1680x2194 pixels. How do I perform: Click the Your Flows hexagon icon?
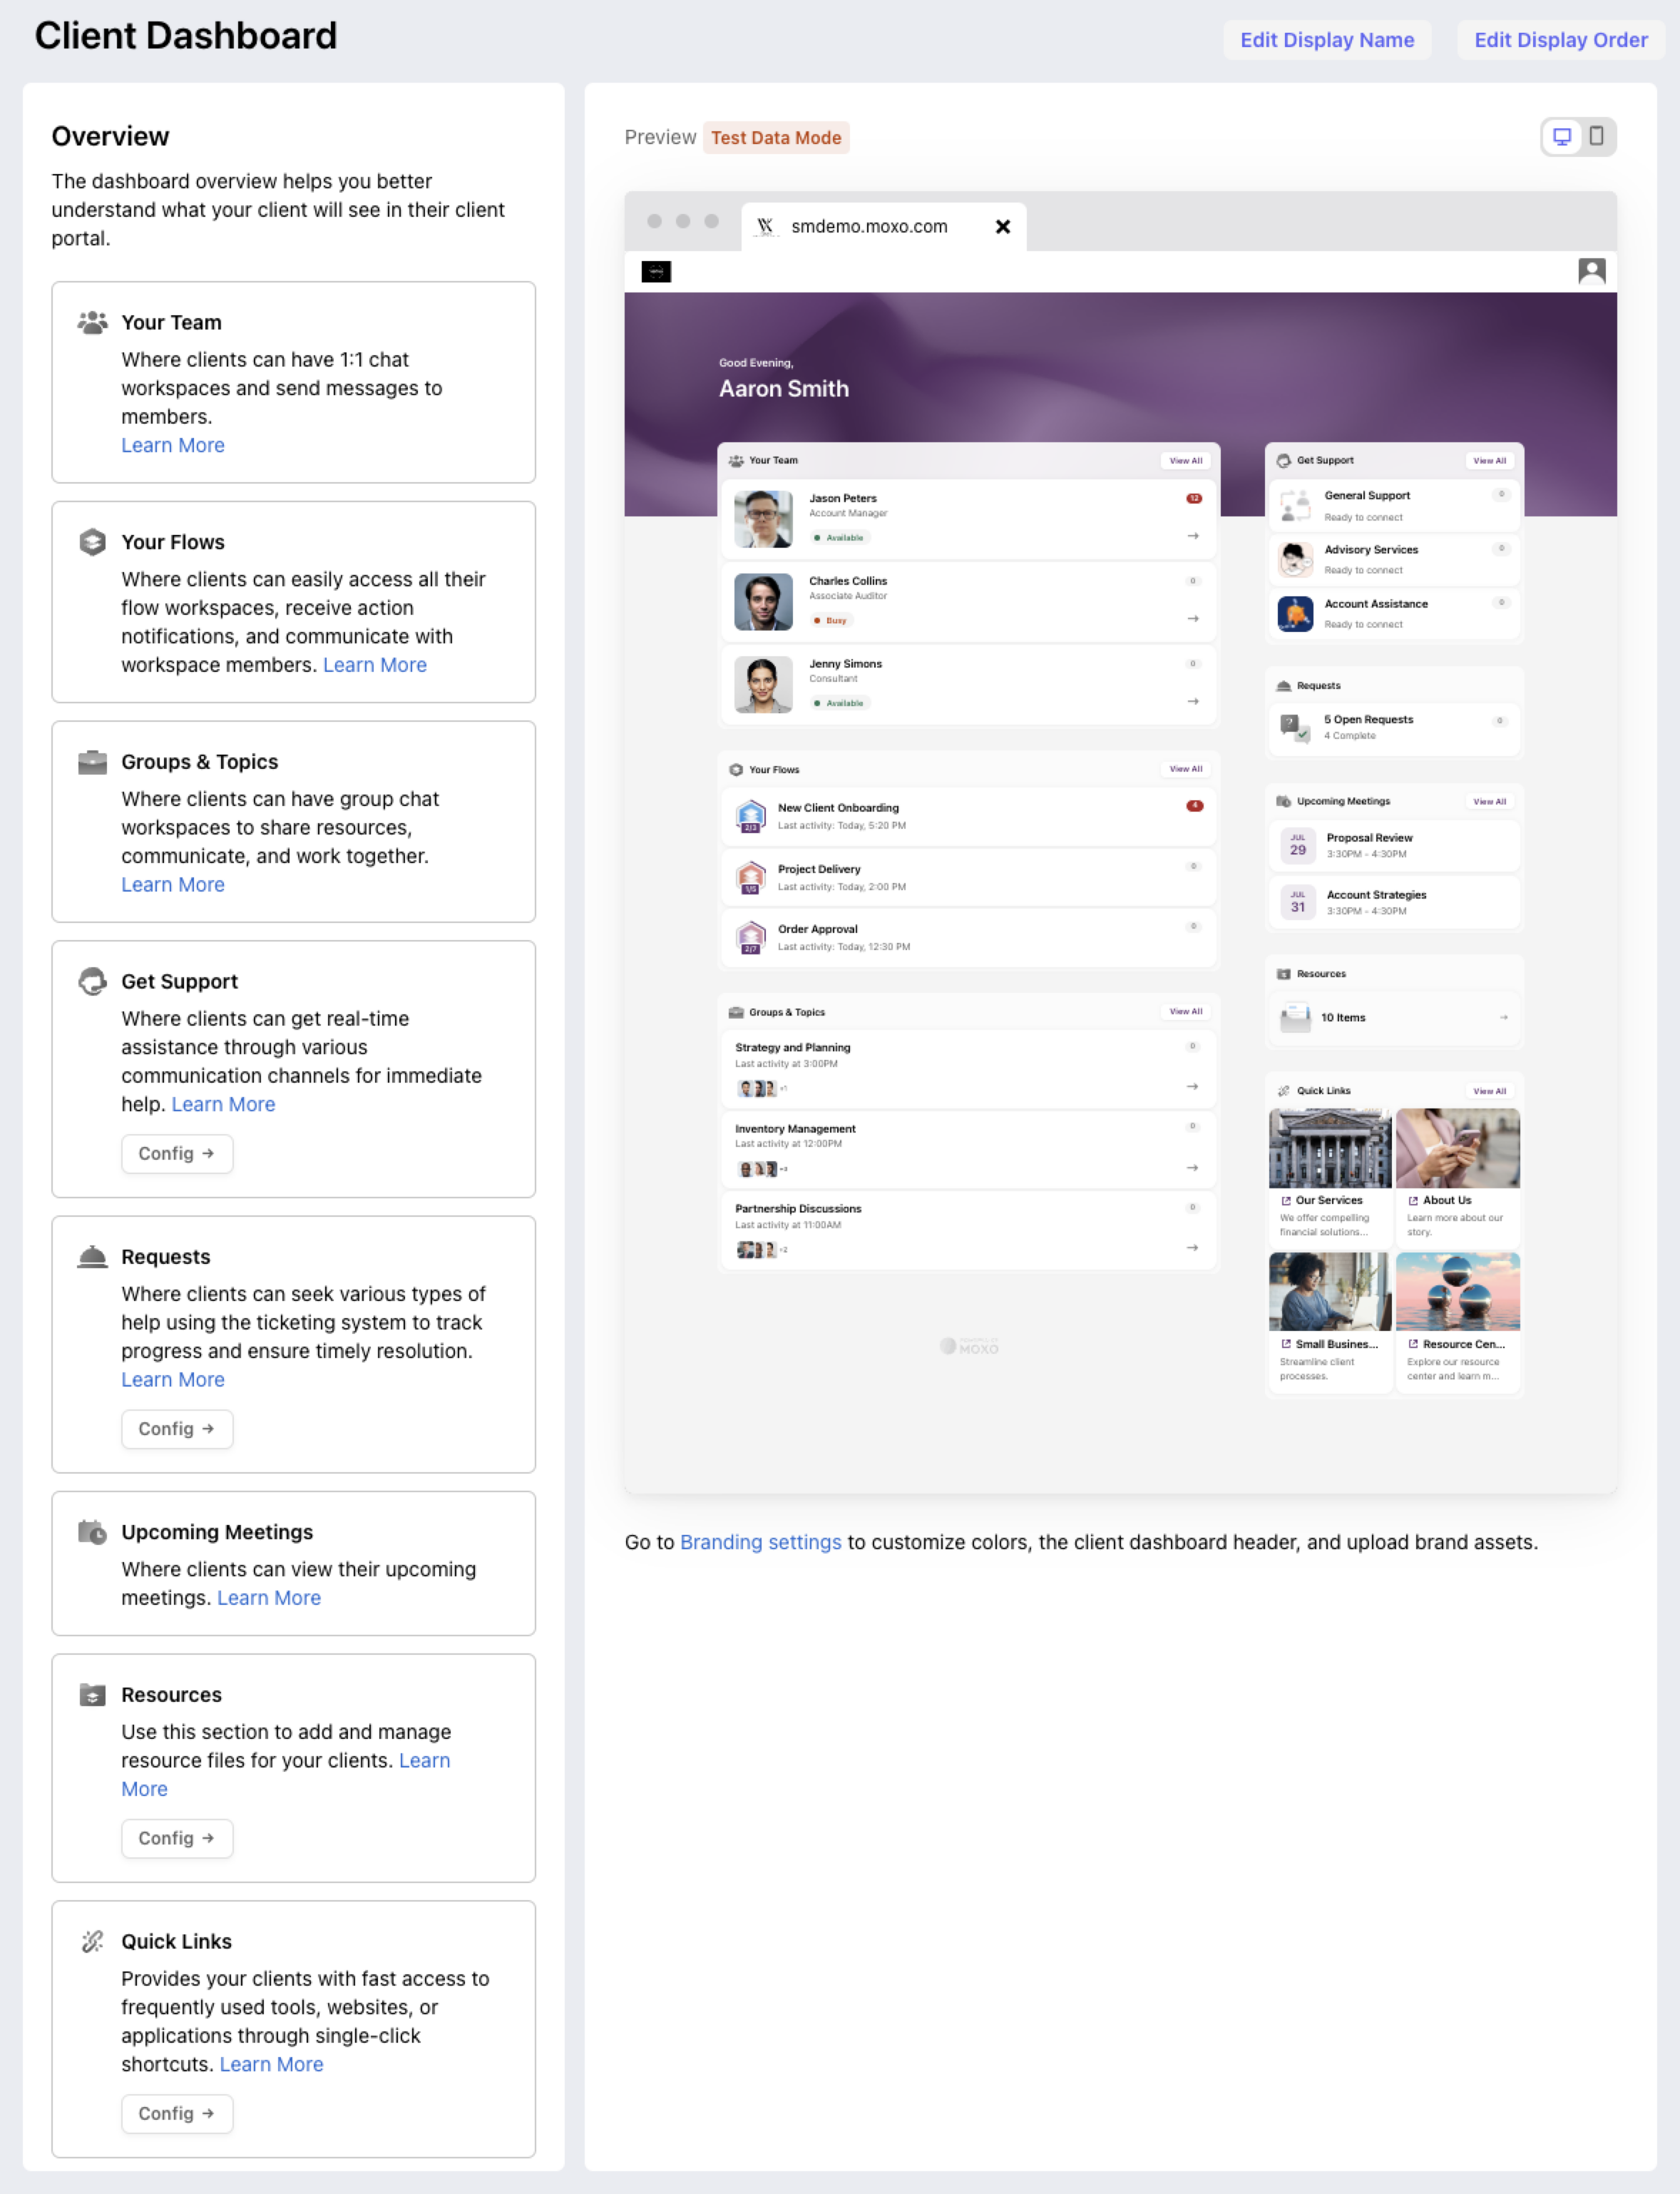coord(92,542)
